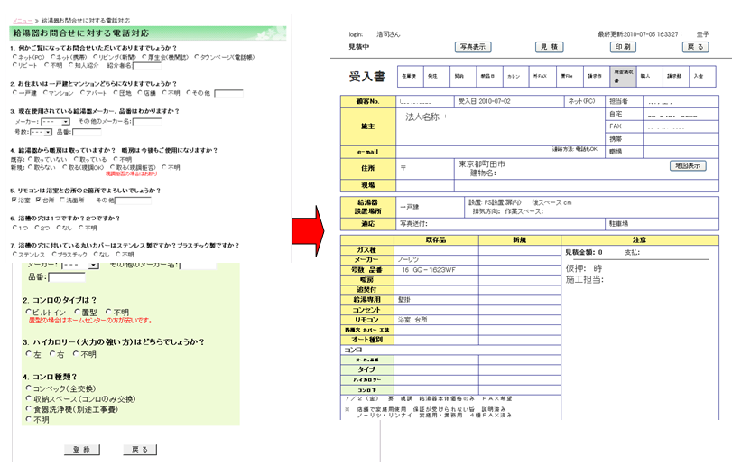Choose 取っている heating radio
Image resolution: width=732 pixels, height=467 pixels.
point(76,159)
